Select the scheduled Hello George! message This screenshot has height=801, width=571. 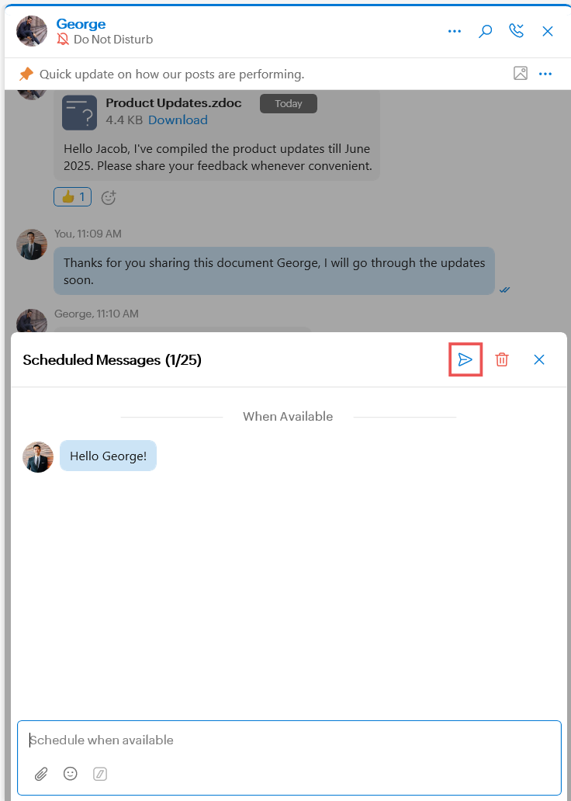(x=108, y=456)
